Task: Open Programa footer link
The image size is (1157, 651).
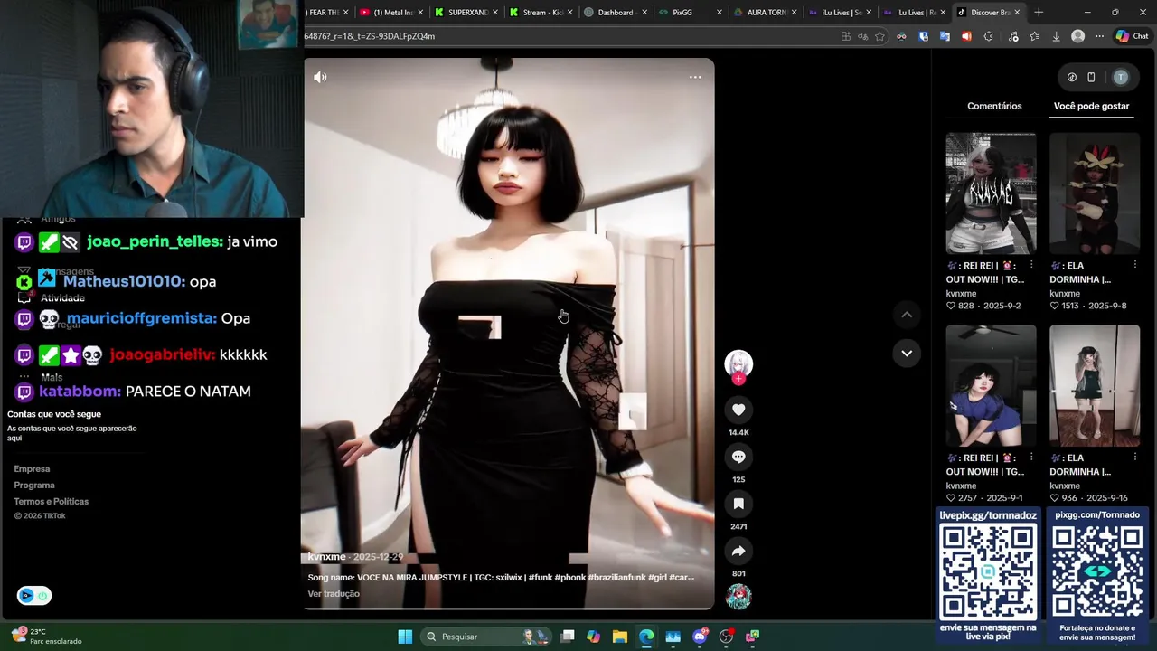Action: (34, 486)
